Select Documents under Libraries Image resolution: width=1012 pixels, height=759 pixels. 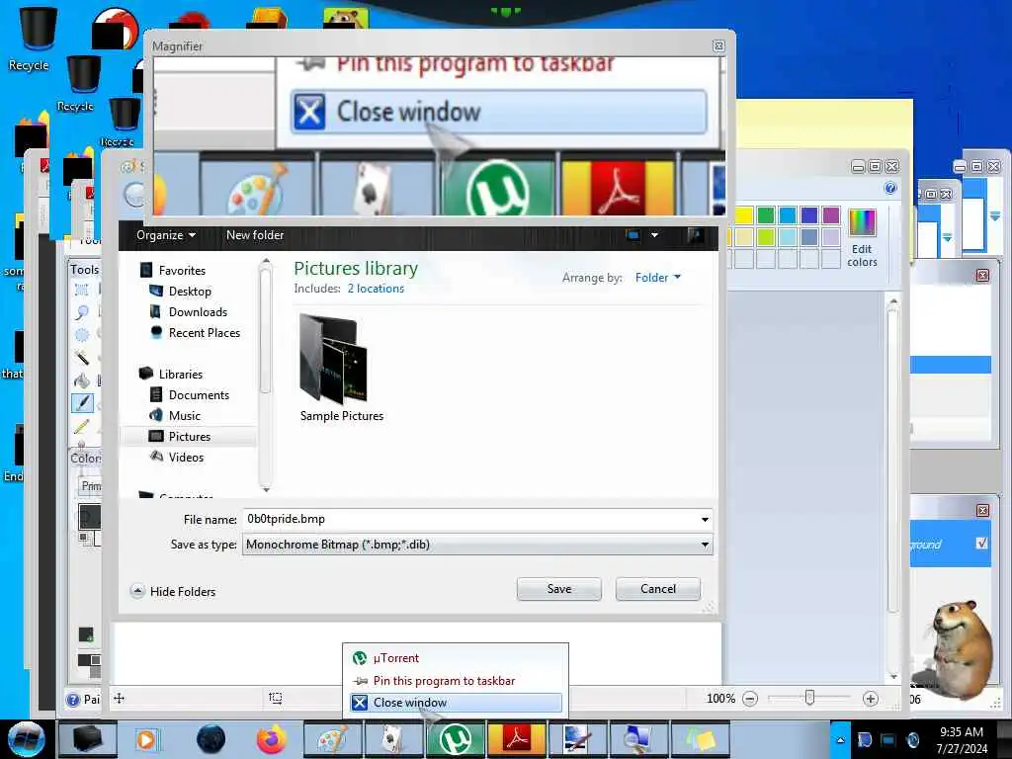tap(189, 395)
